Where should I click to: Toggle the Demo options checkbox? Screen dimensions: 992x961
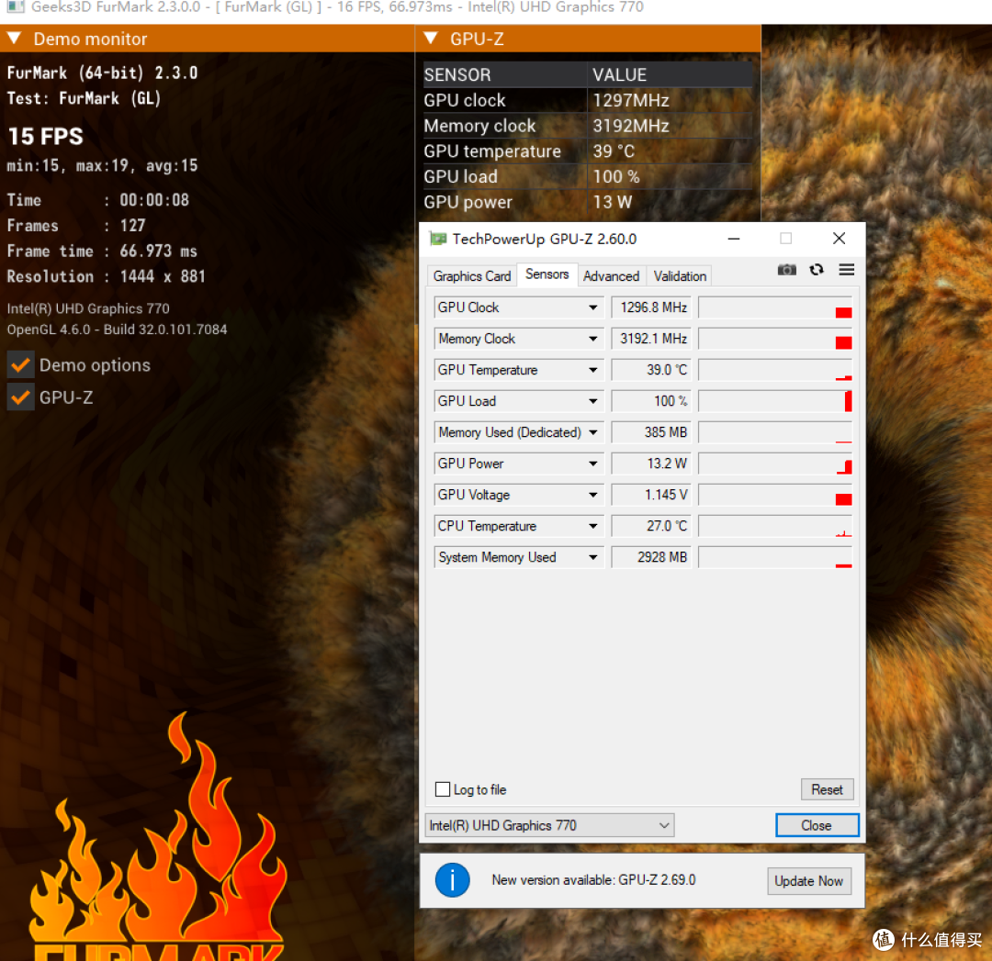click(x=21, y=365)
